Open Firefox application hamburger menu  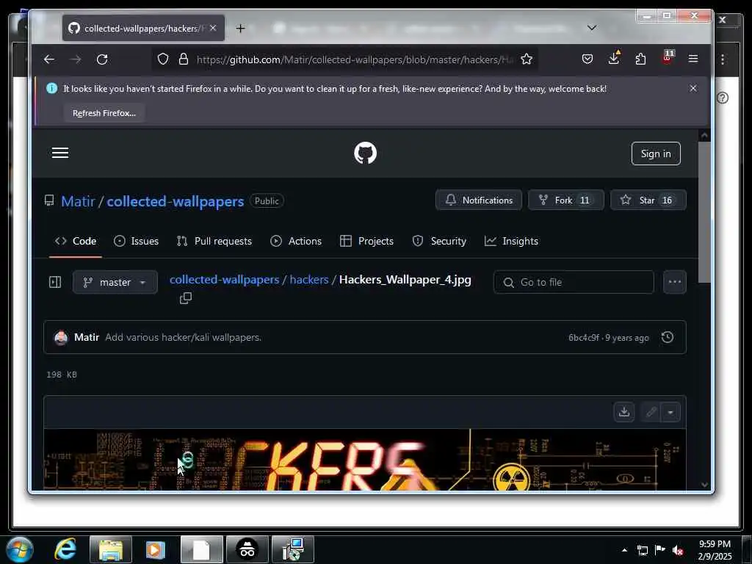pyautogui.click(x=693, y=59)
